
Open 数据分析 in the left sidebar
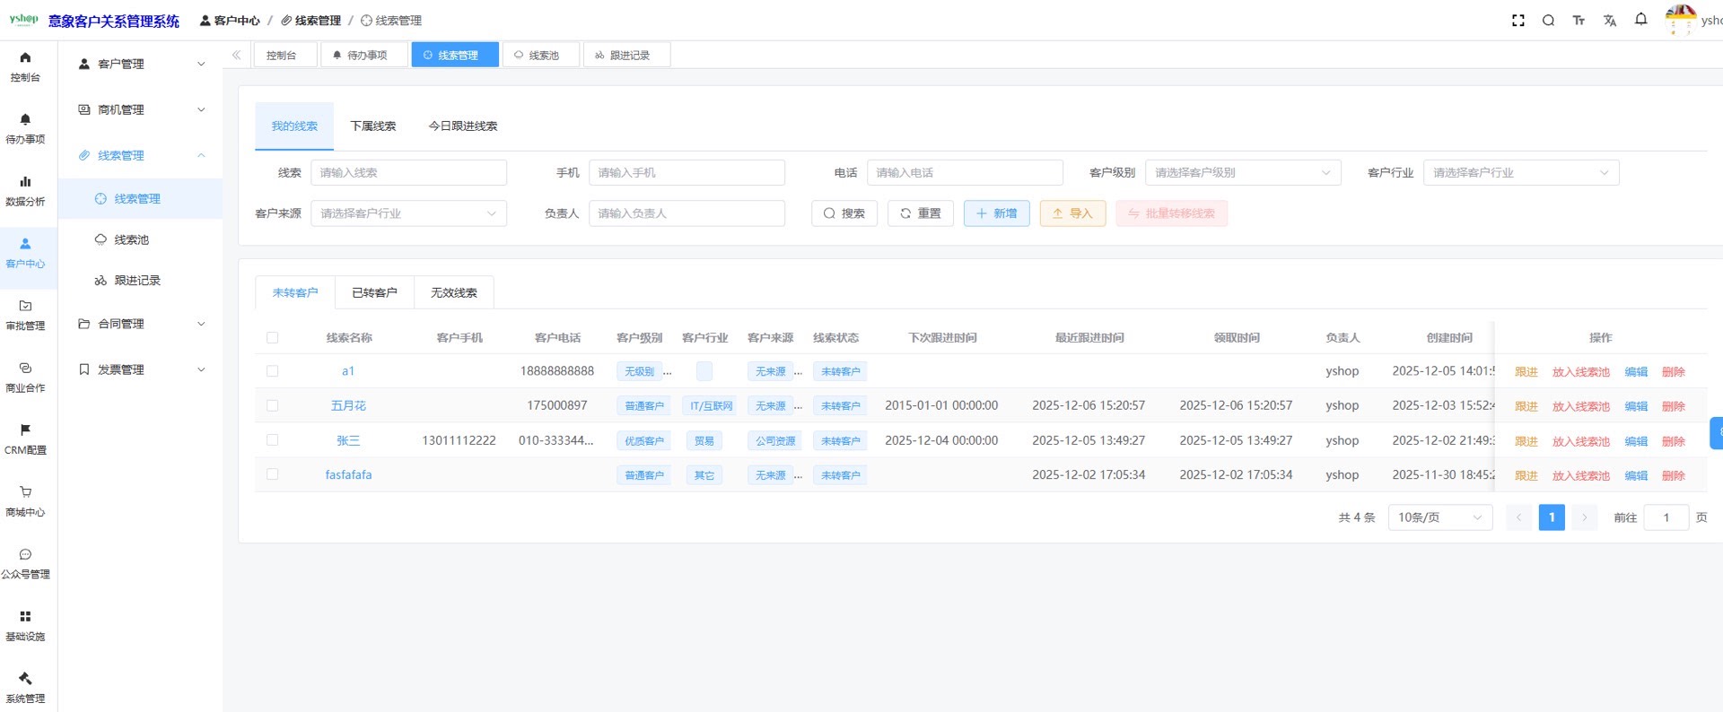pos(25,190)
